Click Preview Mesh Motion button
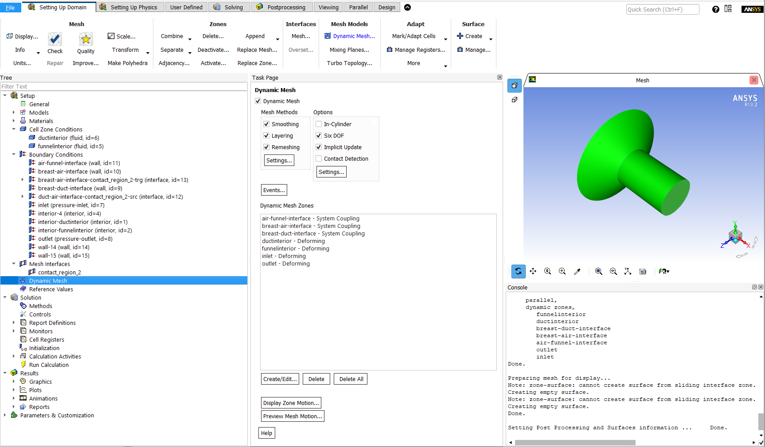 click(293, 416)
